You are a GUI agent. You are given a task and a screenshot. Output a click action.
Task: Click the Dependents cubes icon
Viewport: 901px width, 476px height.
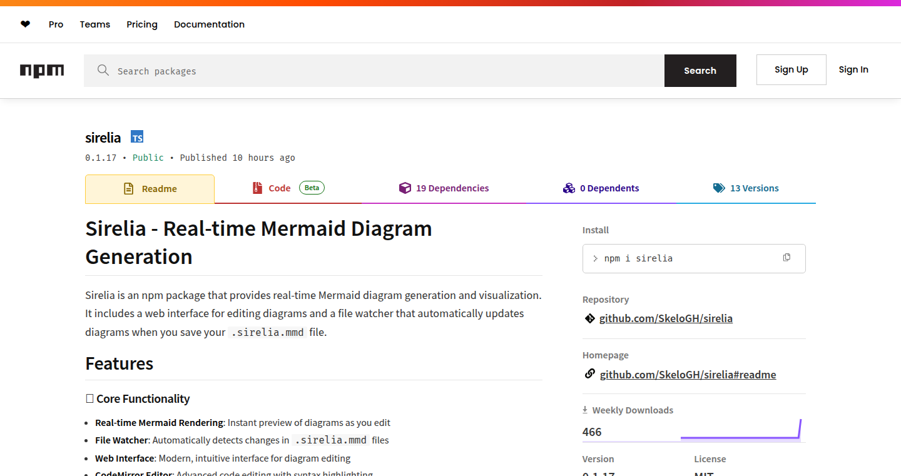click(569, 188)
